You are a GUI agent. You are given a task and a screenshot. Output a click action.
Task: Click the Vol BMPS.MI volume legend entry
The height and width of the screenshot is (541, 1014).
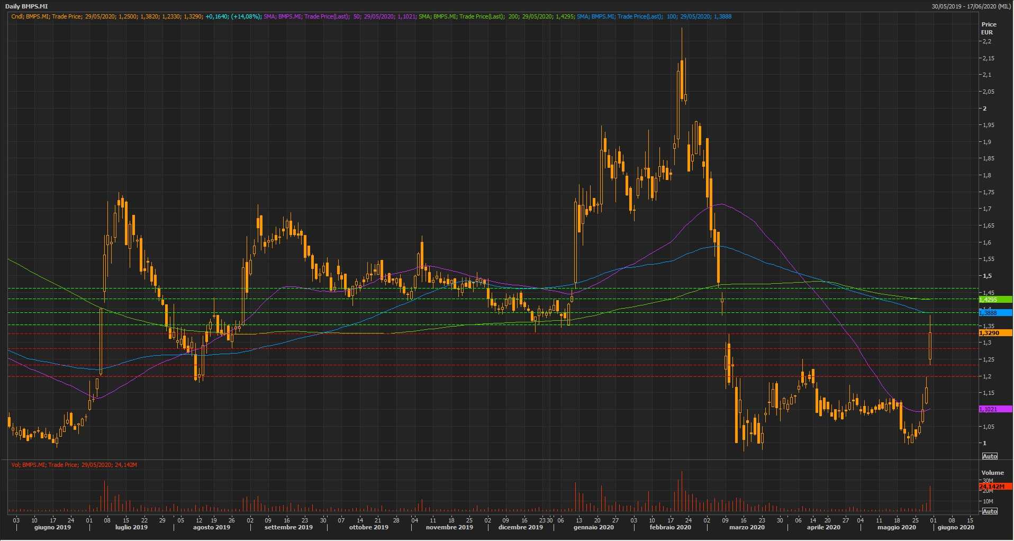tap(74, 465)
